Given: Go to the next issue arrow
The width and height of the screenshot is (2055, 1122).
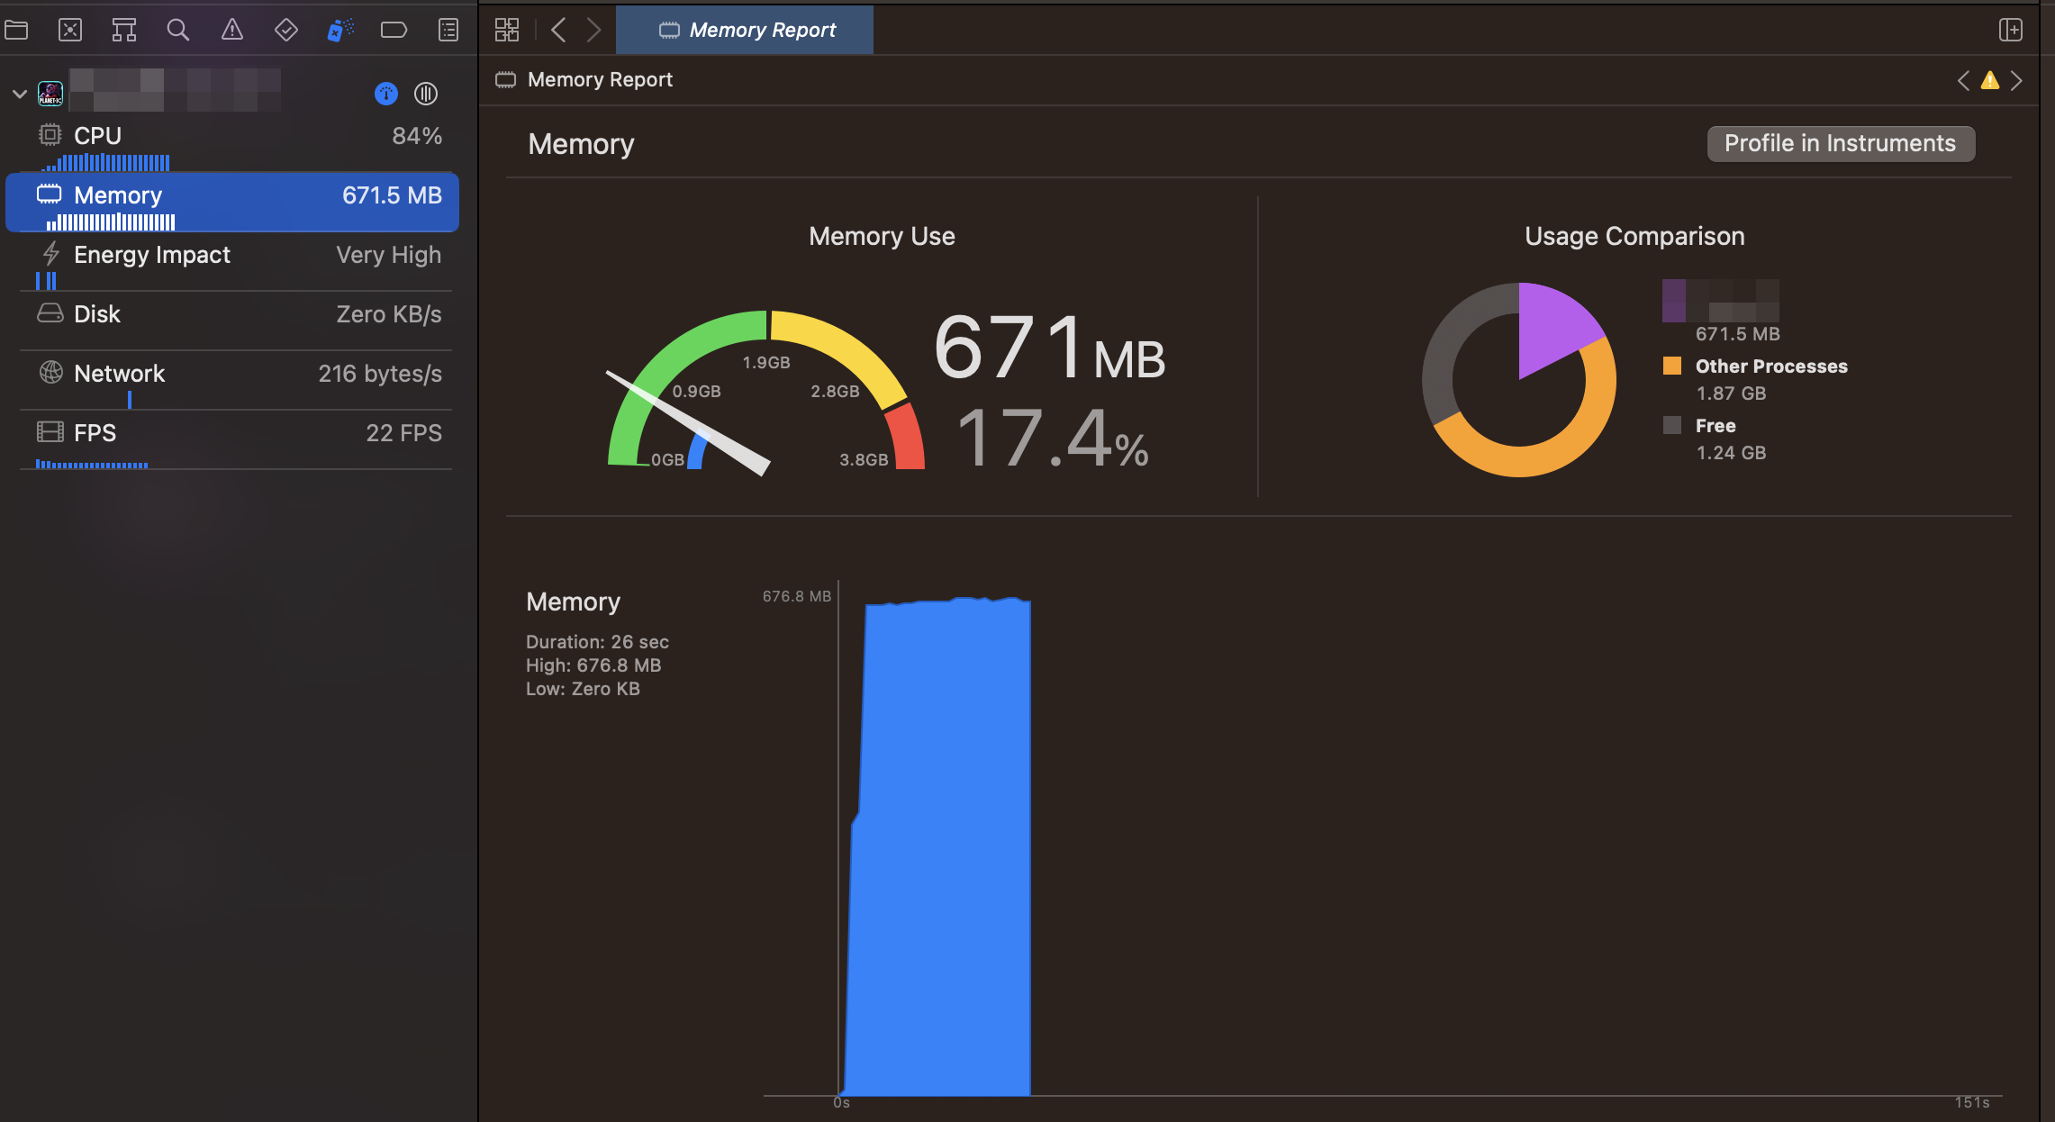Looking at the screenshot, I should (x=2017, y=80).
